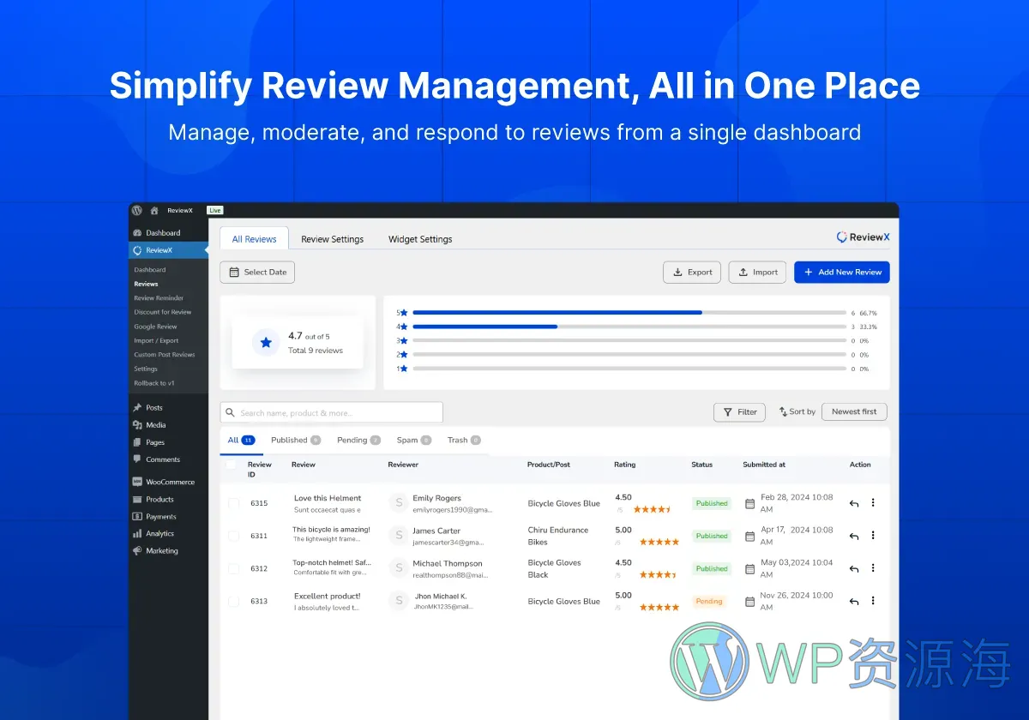Open more actions menu for review 6311

[873, 536]
